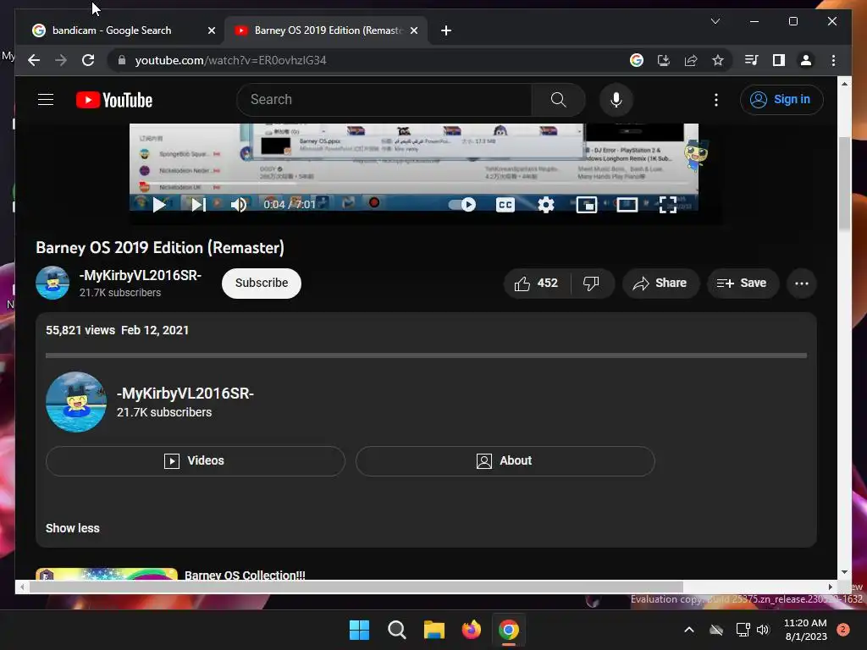867x650 pixels.
Task: Skip to the next video
Action: (x=198, y=205)
